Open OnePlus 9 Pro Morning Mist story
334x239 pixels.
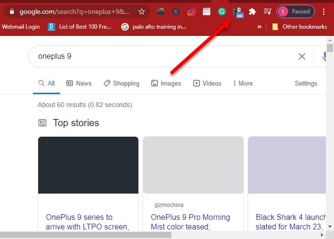[x=190, y=222]
